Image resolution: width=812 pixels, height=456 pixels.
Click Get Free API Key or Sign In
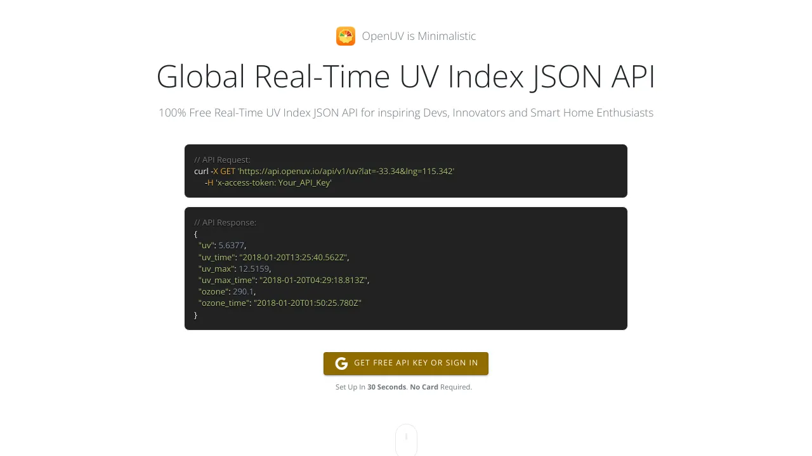click(406, 364)
